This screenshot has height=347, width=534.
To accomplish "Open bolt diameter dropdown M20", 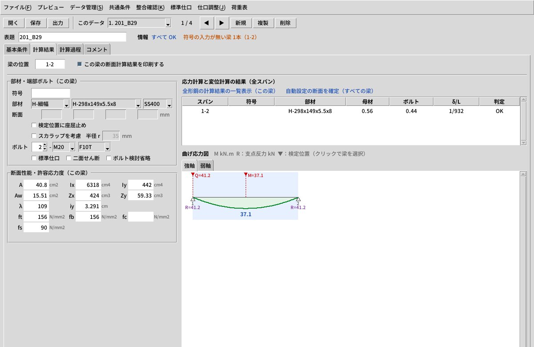I will [64, 147].
